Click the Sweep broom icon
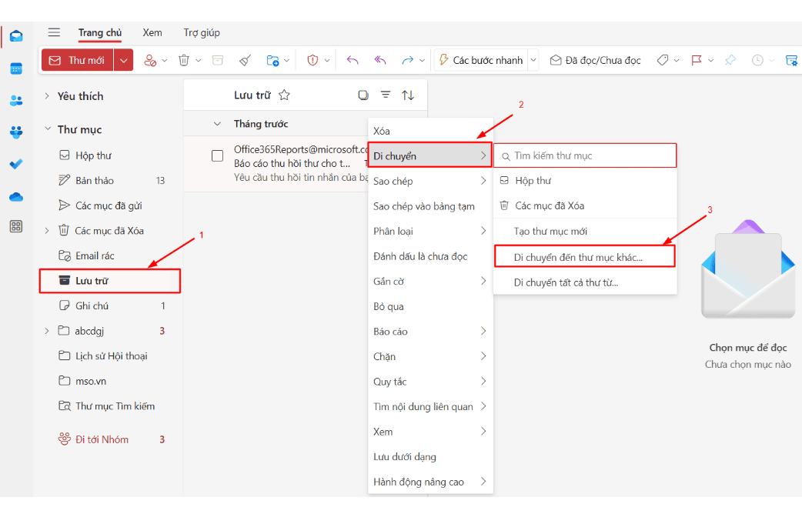 (x=245, y=60)
